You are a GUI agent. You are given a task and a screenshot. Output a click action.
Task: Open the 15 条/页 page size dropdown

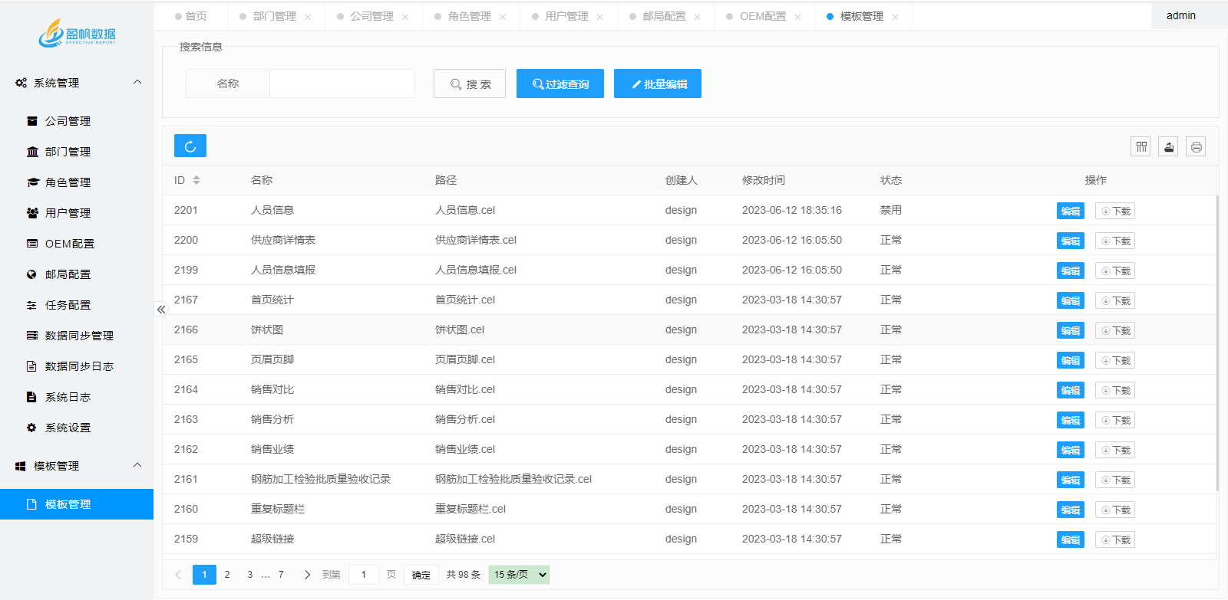[x=520, y=575]
